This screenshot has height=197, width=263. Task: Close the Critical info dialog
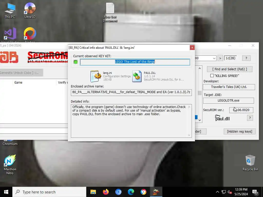[x=192, y=47]
